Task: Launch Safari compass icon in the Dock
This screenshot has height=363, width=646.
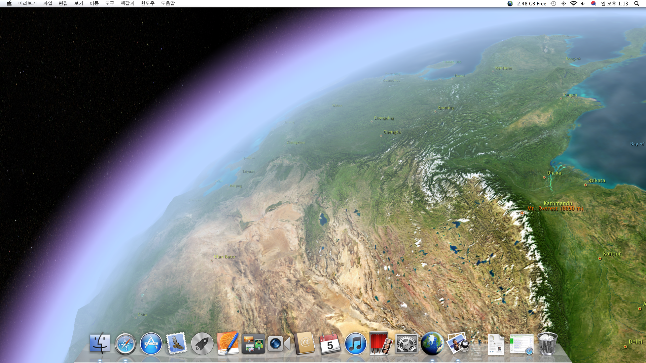Action: click(x=125, y=344)
